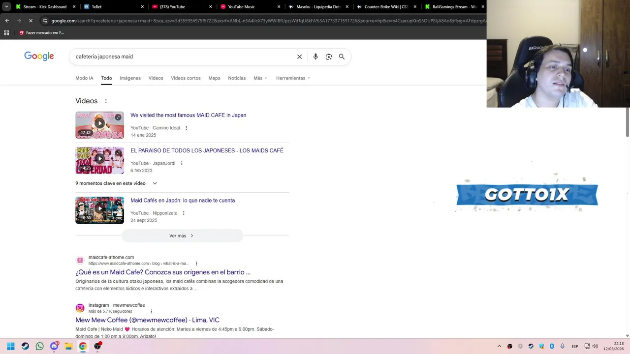The width and height of the screenshot is (630, 354).
Task: Open the Chrome apps grid in the bookmarks bar
Action: 6,33
